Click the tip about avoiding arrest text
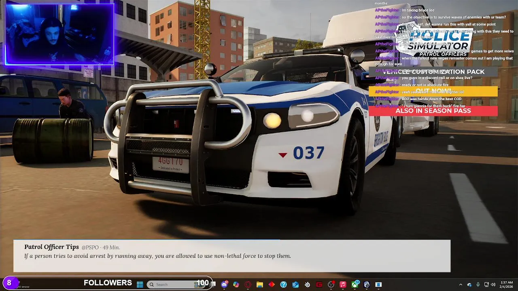The width and height of the screenshot is (518, 291). 157,256
